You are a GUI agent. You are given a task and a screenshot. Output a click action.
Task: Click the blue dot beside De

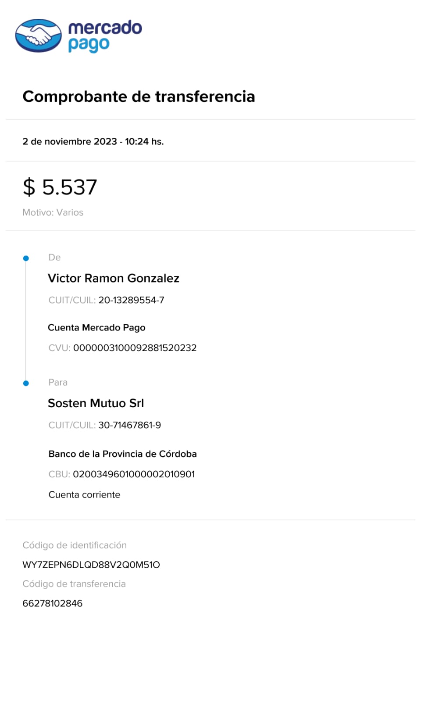point(26,258)
